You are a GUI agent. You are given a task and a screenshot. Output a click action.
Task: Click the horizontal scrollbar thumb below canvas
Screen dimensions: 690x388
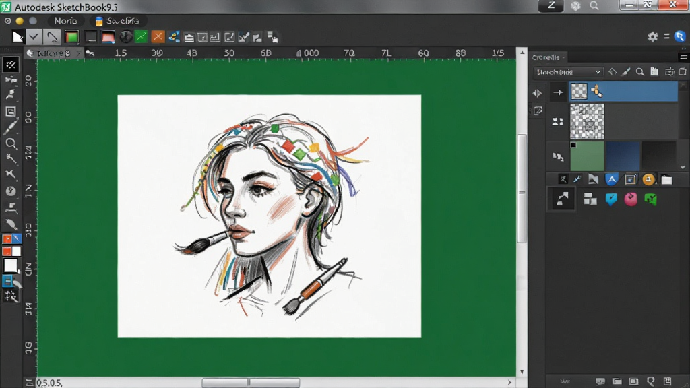click(251, 383)
